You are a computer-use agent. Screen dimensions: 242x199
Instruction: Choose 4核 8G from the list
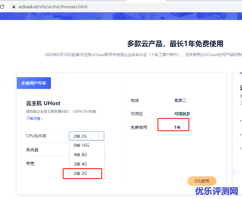pyautogui.click(x=80, y=155)
